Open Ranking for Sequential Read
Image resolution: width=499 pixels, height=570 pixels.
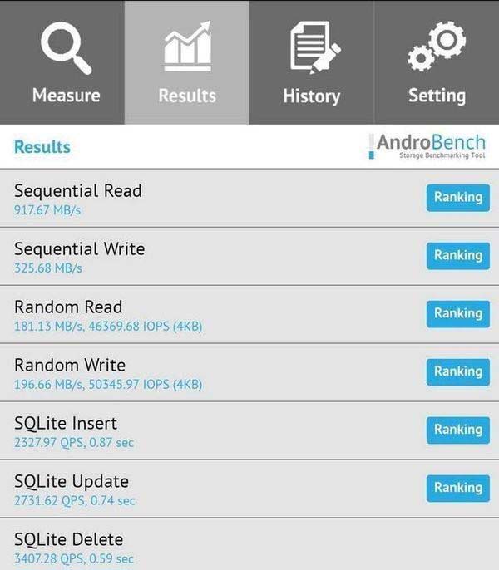tap(457, 198)
